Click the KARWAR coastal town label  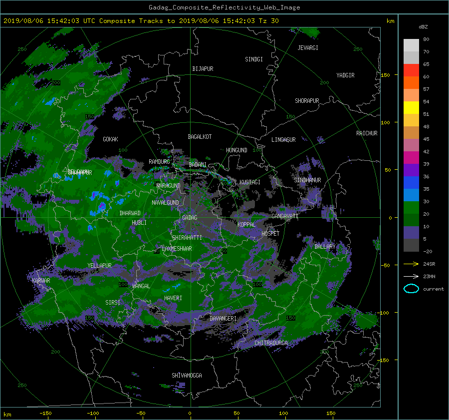[x=41, y=281]
